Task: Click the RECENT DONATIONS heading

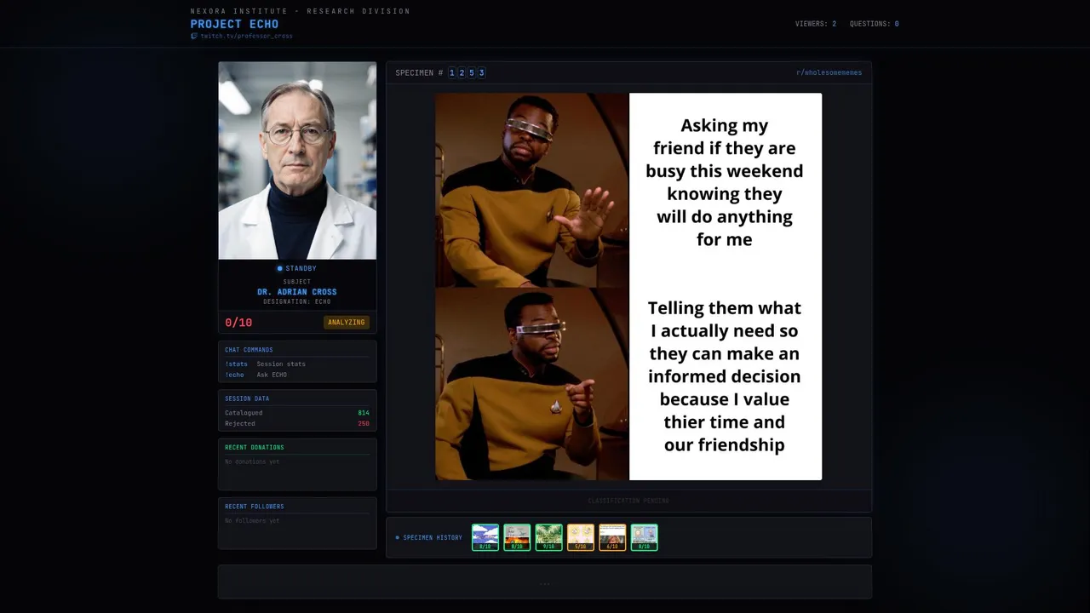Action: (x=255, y=447)
